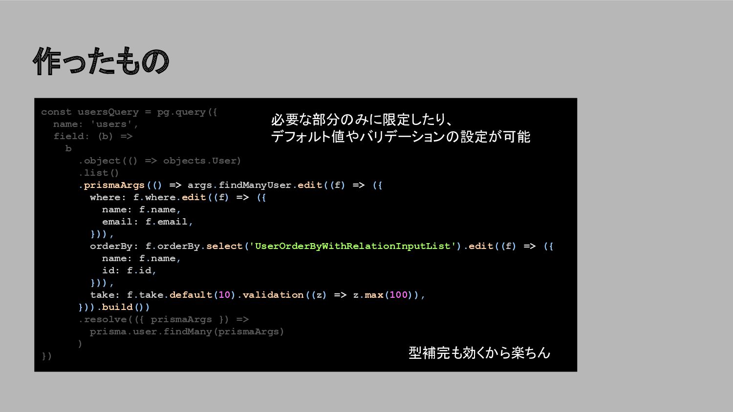Click 'args.findManyUser' in the code
This screenshot has height=412, width=733.
tap(239, 185)
